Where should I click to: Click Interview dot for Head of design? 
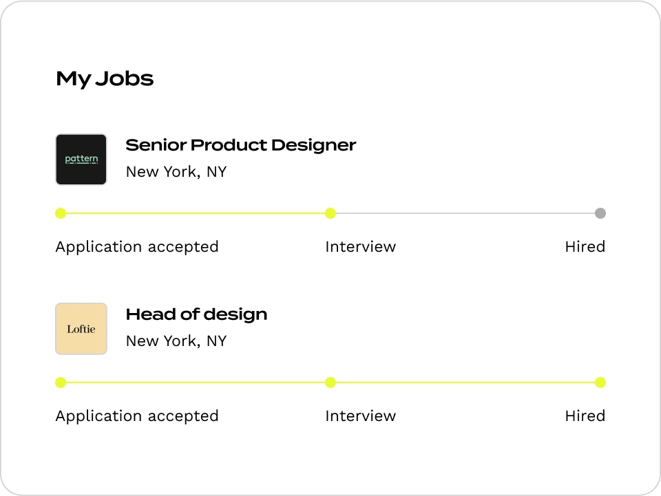tap(330, 382)
